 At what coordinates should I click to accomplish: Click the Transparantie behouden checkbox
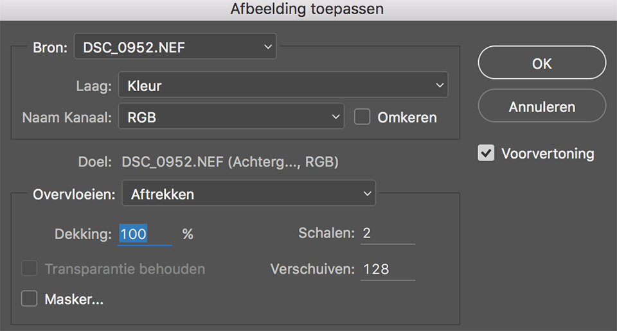[x=30, y=269]
